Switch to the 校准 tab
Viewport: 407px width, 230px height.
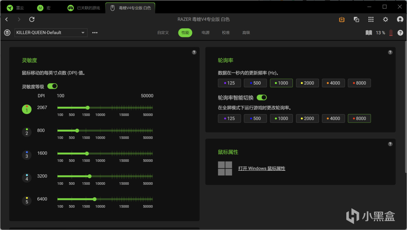coord(226,32)
